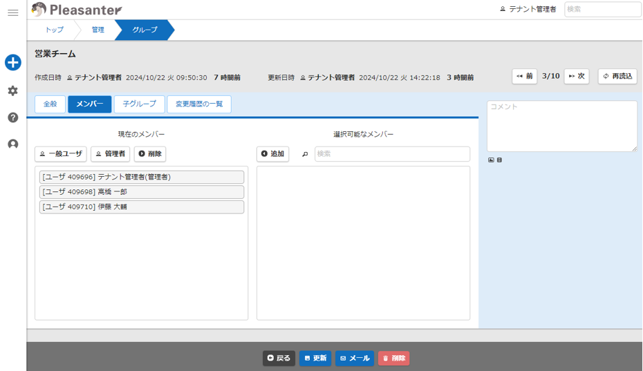Select member 高橋 一郎 in current members list
The height and width of the screenshot is (371, 643).
141,192
